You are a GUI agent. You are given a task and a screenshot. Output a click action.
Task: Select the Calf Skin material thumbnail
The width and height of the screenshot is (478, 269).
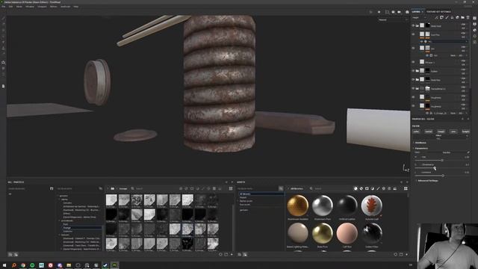tap(347, 233)
